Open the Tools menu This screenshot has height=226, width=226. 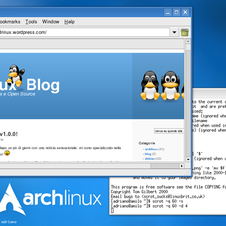[31, 22]
